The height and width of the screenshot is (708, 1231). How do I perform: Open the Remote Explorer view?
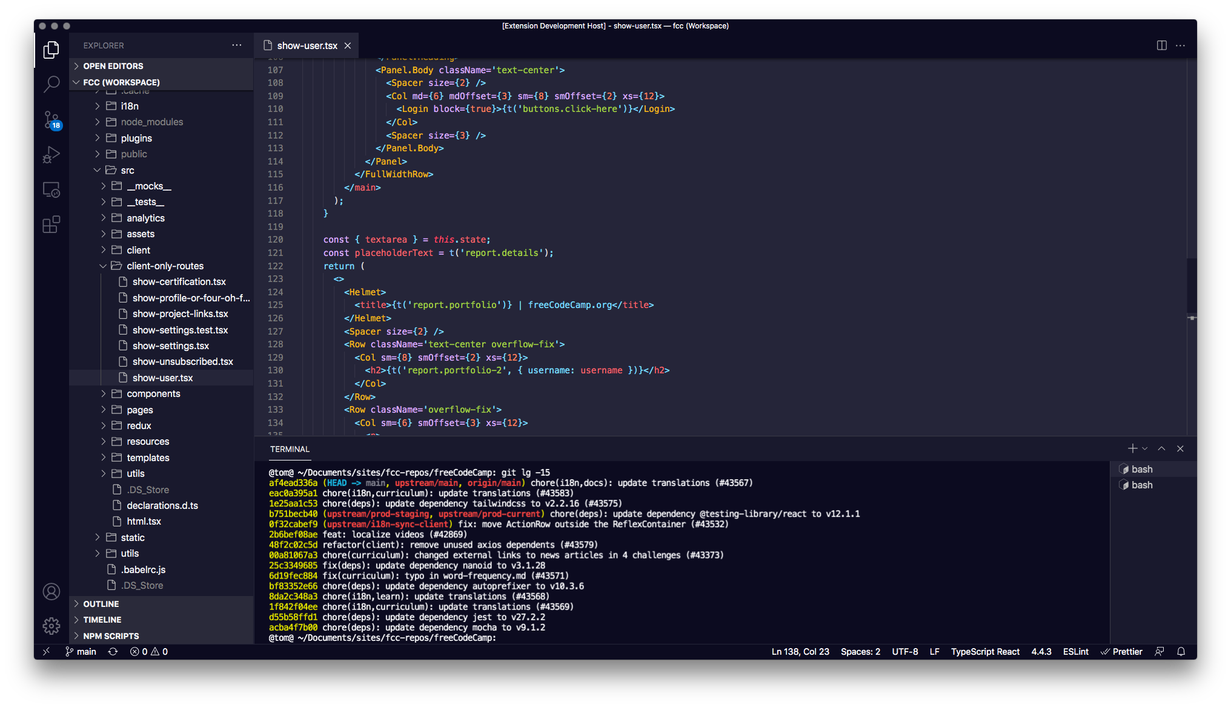click(51, 190)
